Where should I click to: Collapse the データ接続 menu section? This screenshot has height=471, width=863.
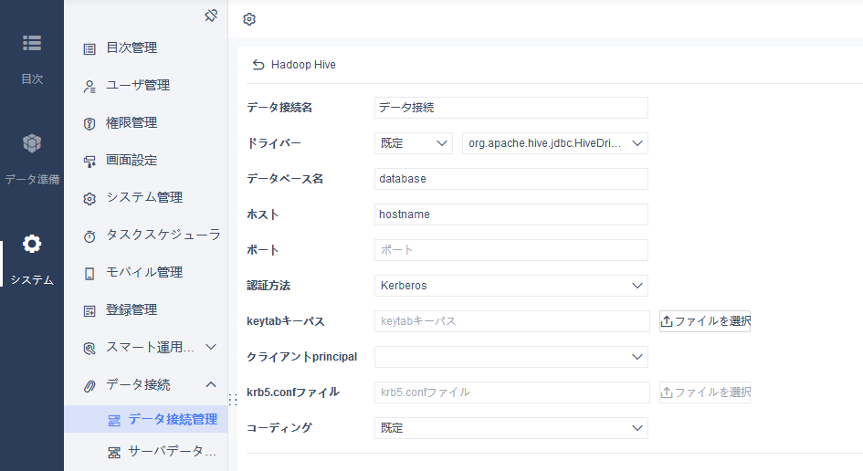(x=211, y=384)
